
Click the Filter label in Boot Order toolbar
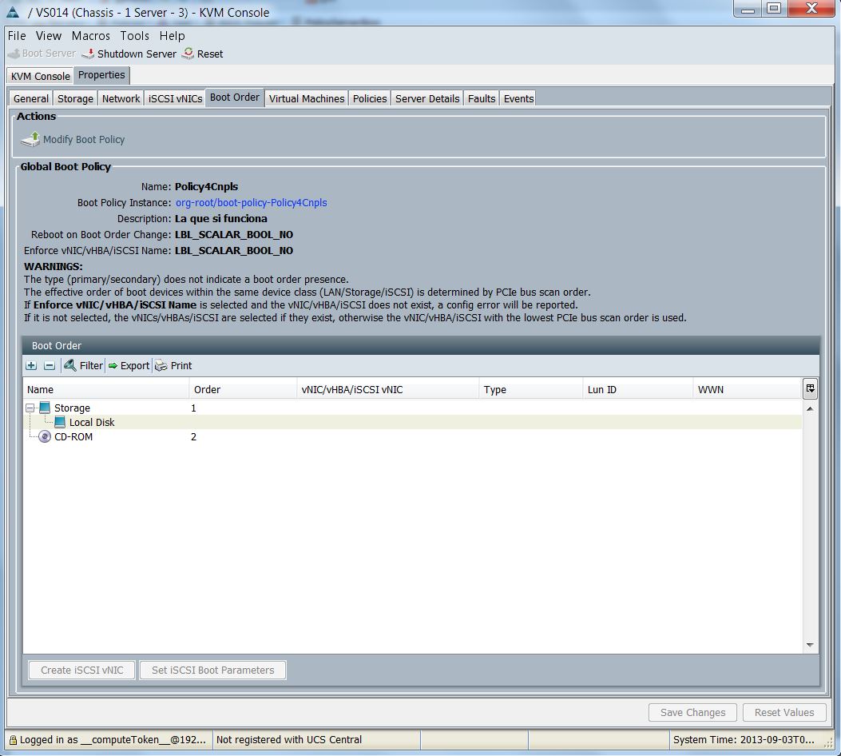coord(91,366)
